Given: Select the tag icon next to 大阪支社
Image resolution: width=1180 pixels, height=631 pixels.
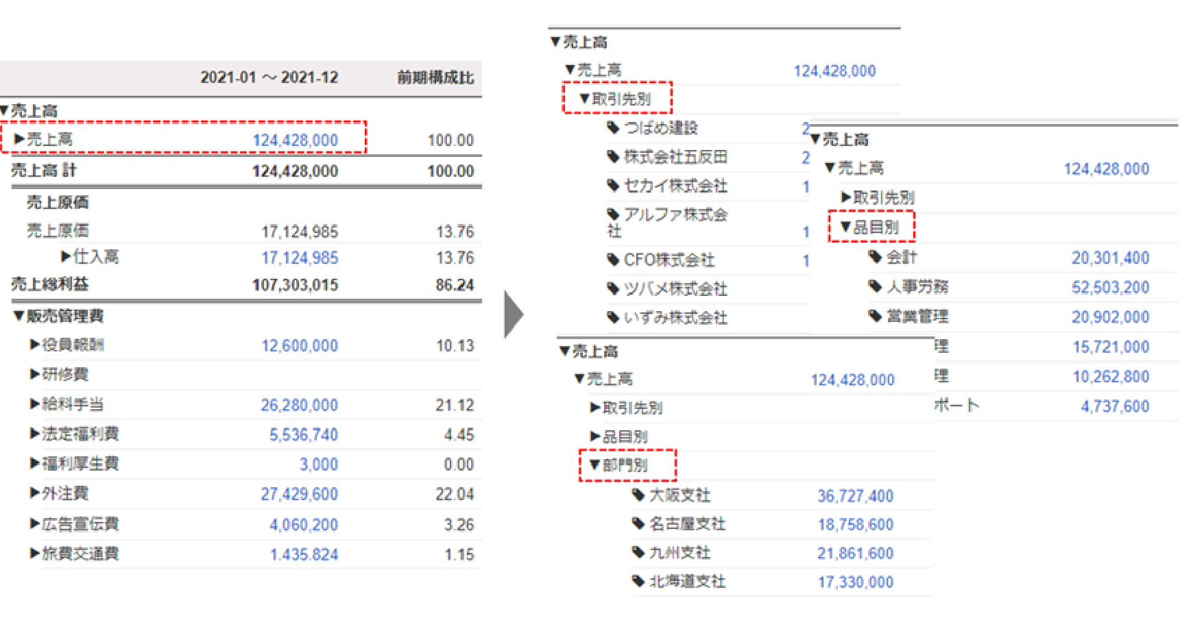Looking at the screenshot, I should tap(638, 495).
